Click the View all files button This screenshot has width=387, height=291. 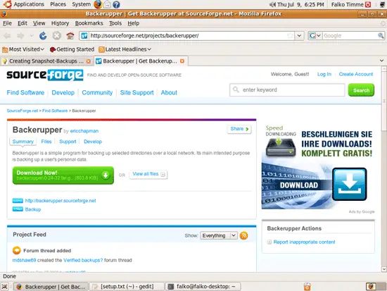[x=148, y=174]
